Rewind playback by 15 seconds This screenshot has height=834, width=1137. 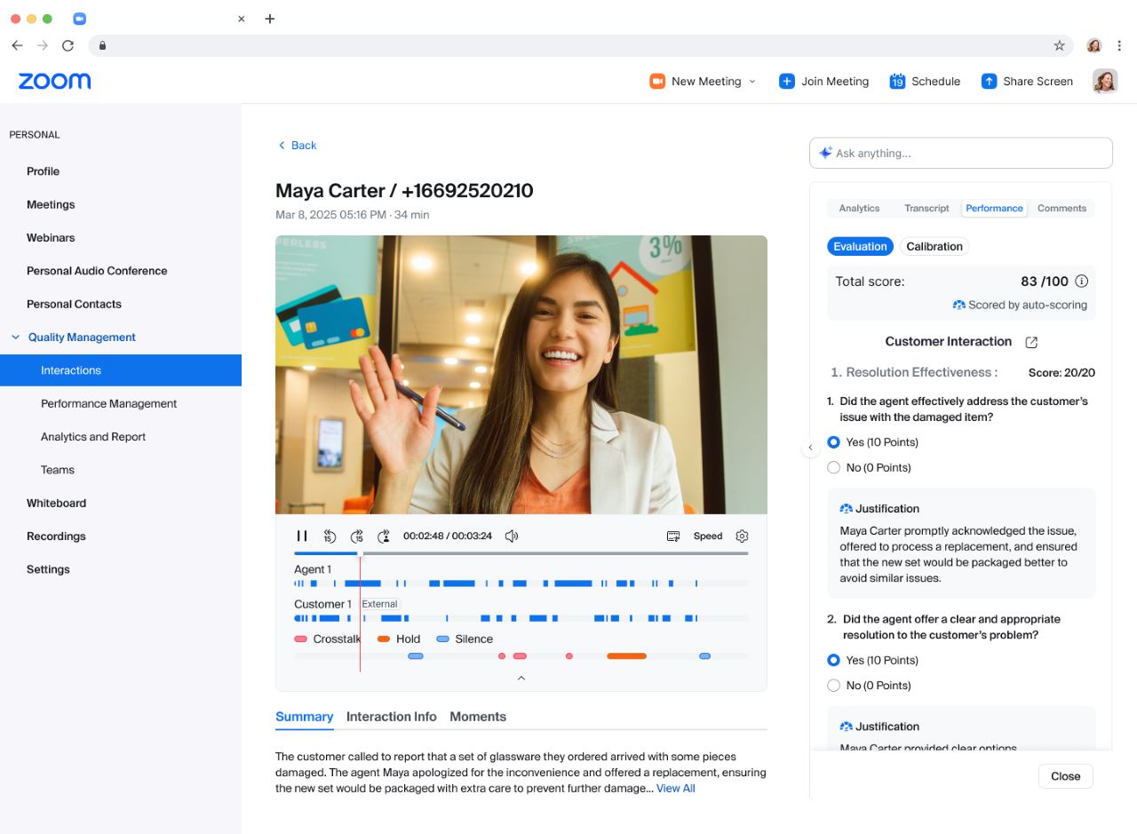330,536
